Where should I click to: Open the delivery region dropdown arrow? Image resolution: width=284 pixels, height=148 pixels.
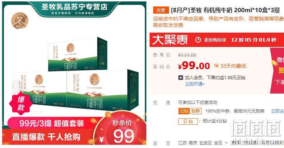click(x=226, y=143)
